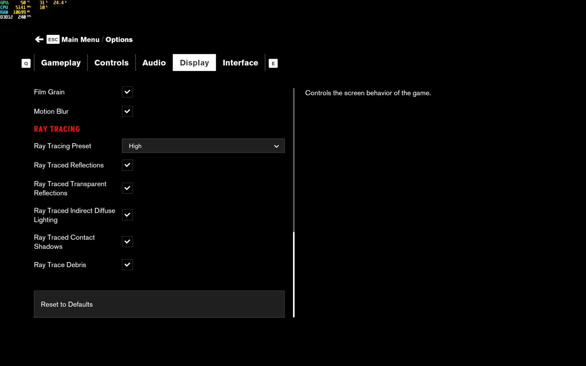The width and height of the screenshot is (586, 366).
Task: Go to the Audio tab
Action: coord(154,63)
